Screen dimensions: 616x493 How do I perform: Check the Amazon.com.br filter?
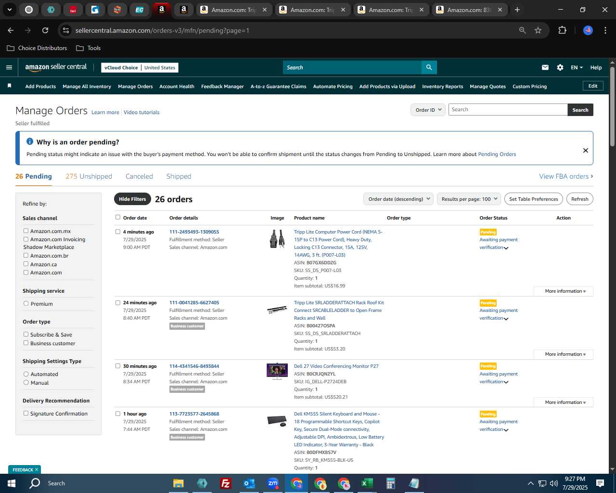pyautogui.click(x=26, y=255)
